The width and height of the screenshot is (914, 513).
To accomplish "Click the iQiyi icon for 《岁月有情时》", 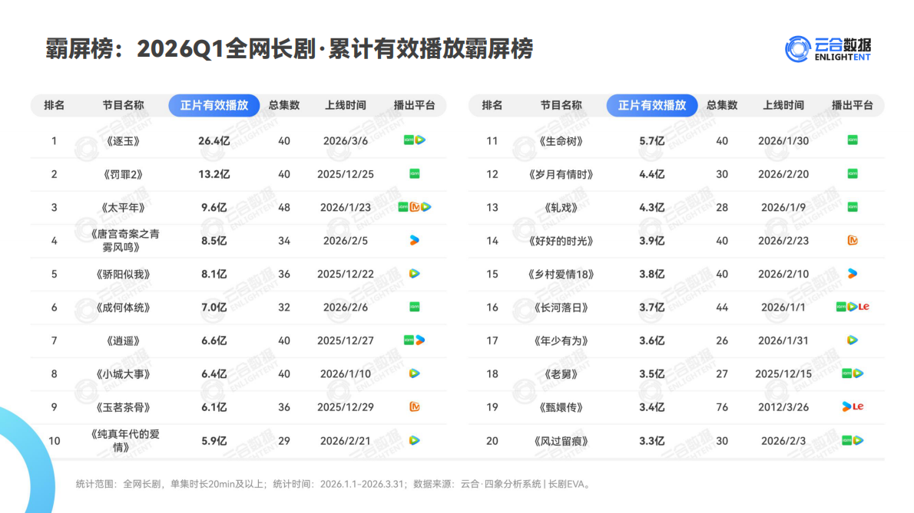I will click(853, 174).
